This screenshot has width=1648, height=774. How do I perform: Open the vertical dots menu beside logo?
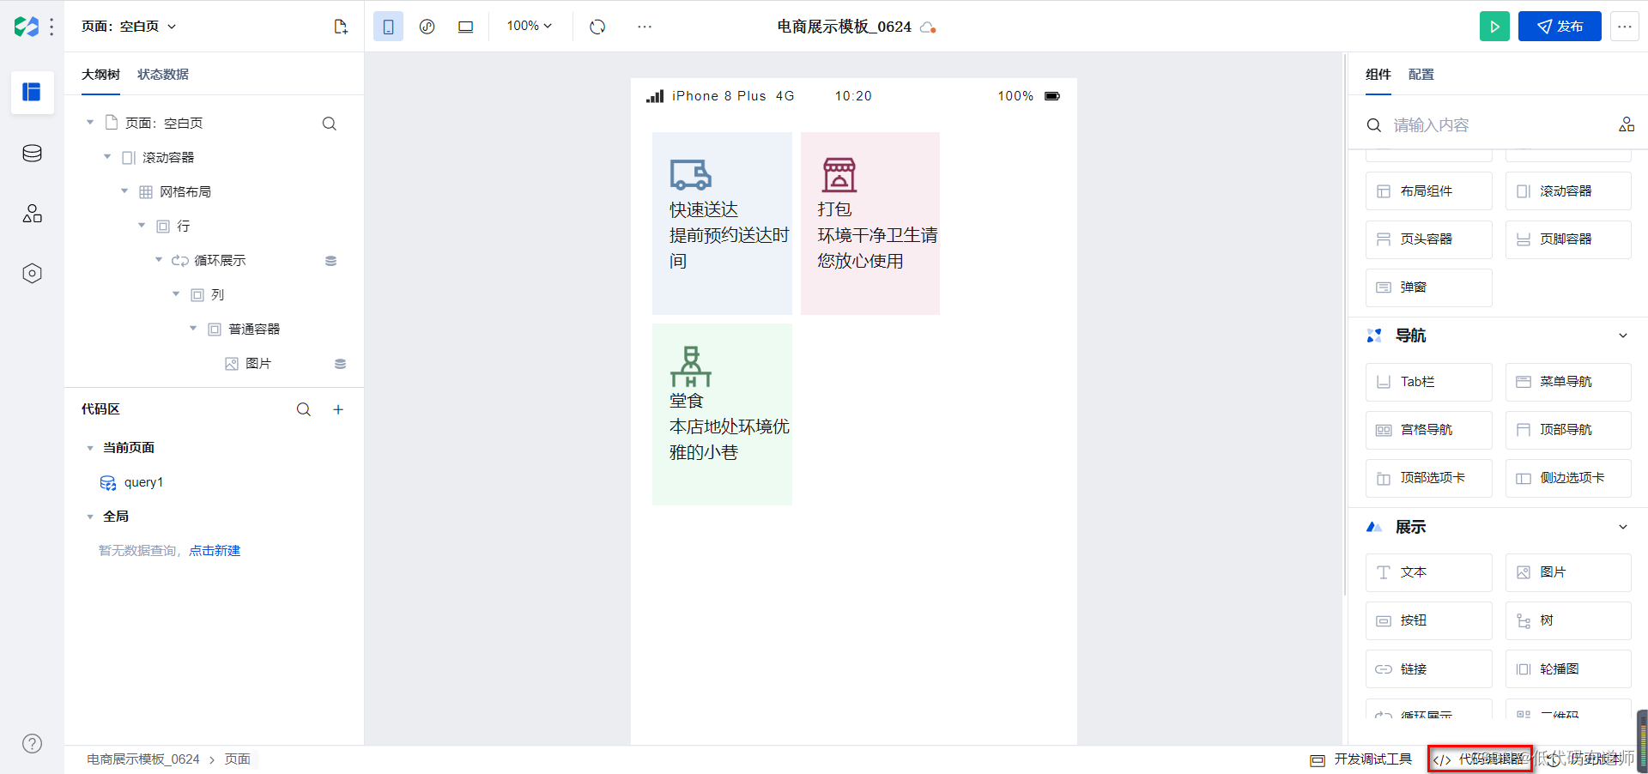tap(52, 27)
